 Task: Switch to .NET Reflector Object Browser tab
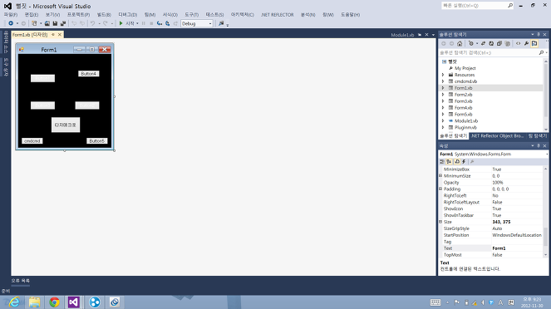tap(497, 136)
